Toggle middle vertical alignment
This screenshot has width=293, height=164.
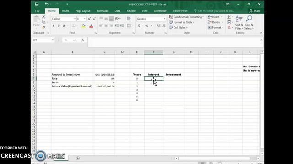pos(106,19)
